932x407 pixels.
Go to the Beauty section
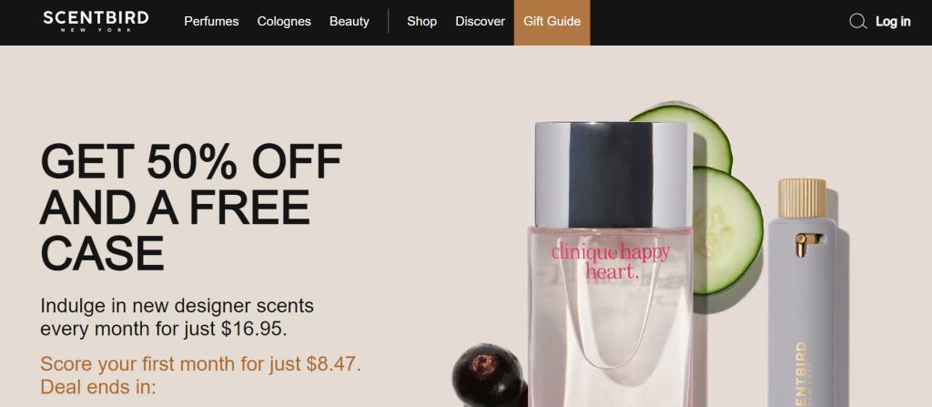(x=349, y=22)
